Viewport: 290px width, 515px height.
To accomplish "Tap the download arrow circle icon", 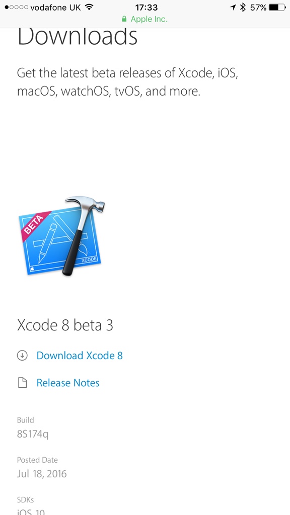I will pyautogui.click(x=22, y=356).
